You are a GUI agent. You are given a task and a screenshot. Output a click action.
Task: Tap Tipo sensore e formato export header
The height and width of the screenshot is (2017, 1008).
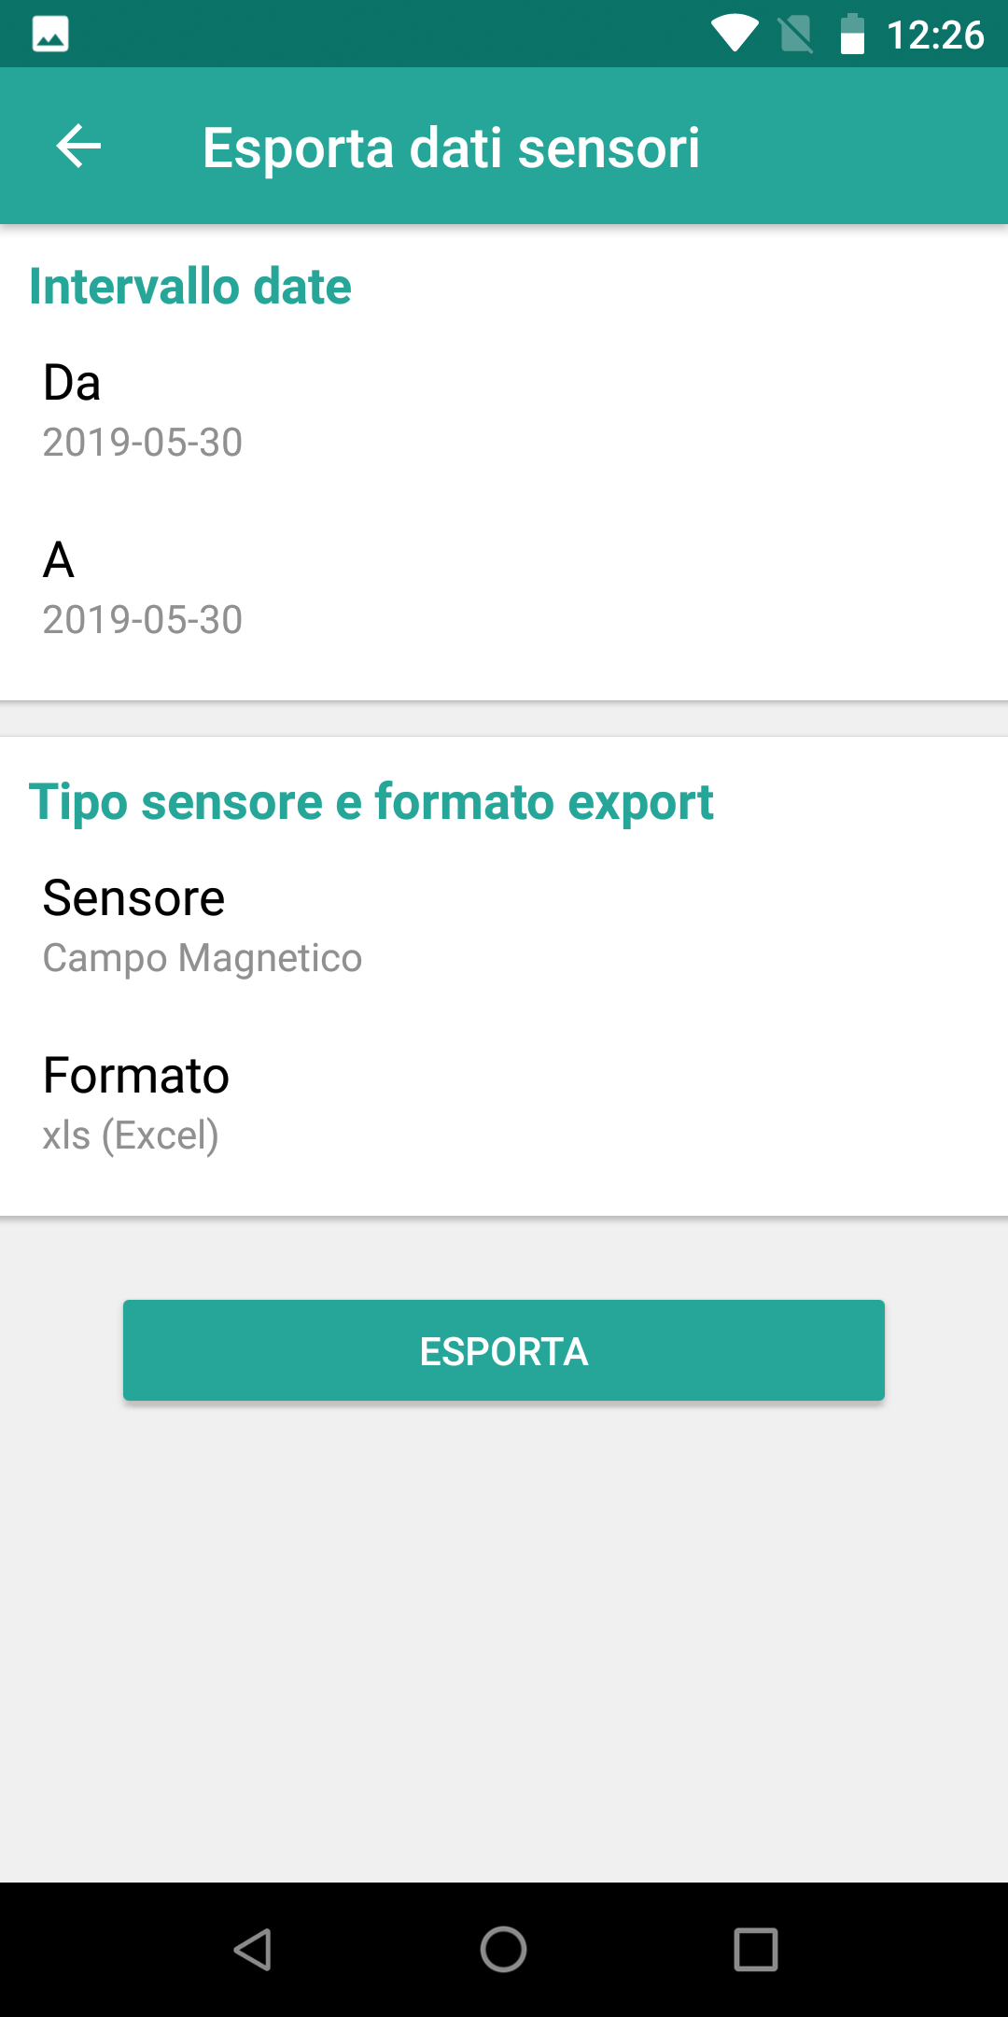point(371,802)
